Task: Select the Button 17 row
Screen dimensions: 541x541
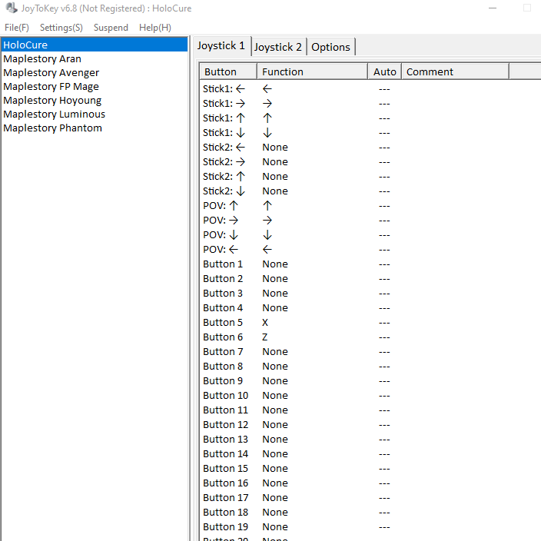Action: click(x=369, y=497)
